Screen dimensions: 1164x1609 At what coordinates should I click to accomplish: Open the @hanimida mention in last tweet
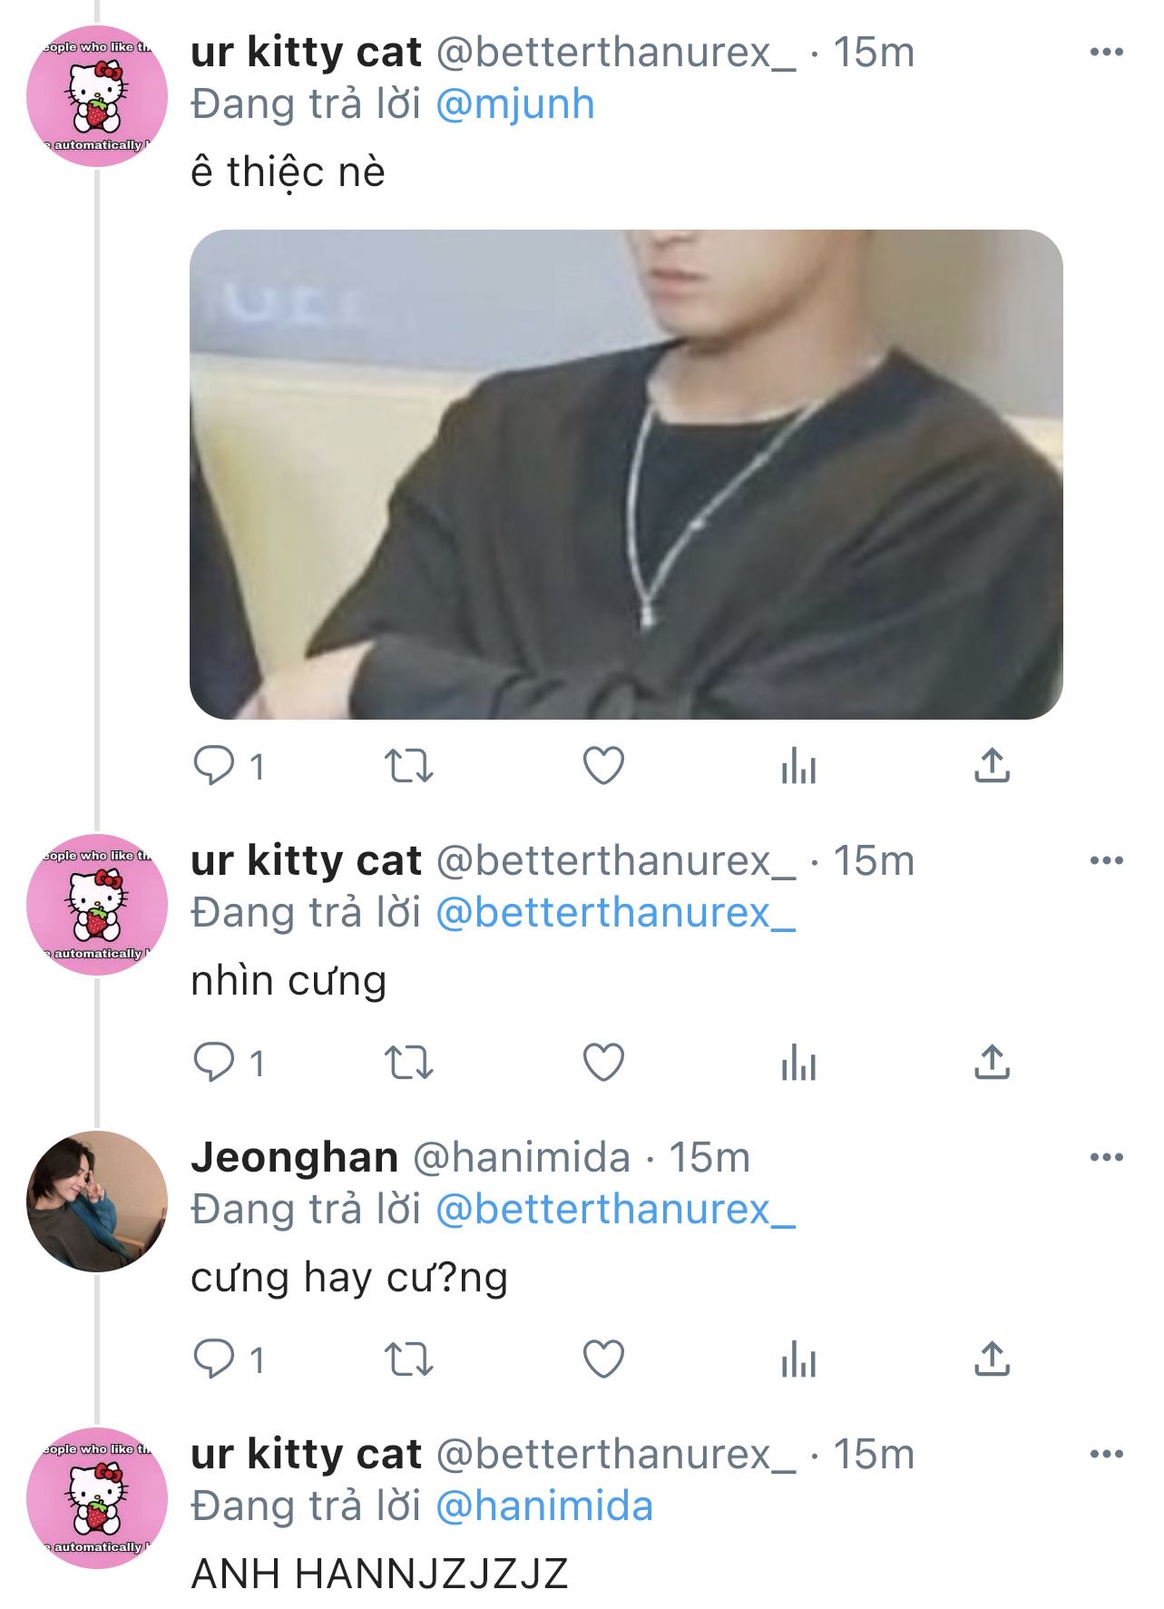click(543, 1506)
